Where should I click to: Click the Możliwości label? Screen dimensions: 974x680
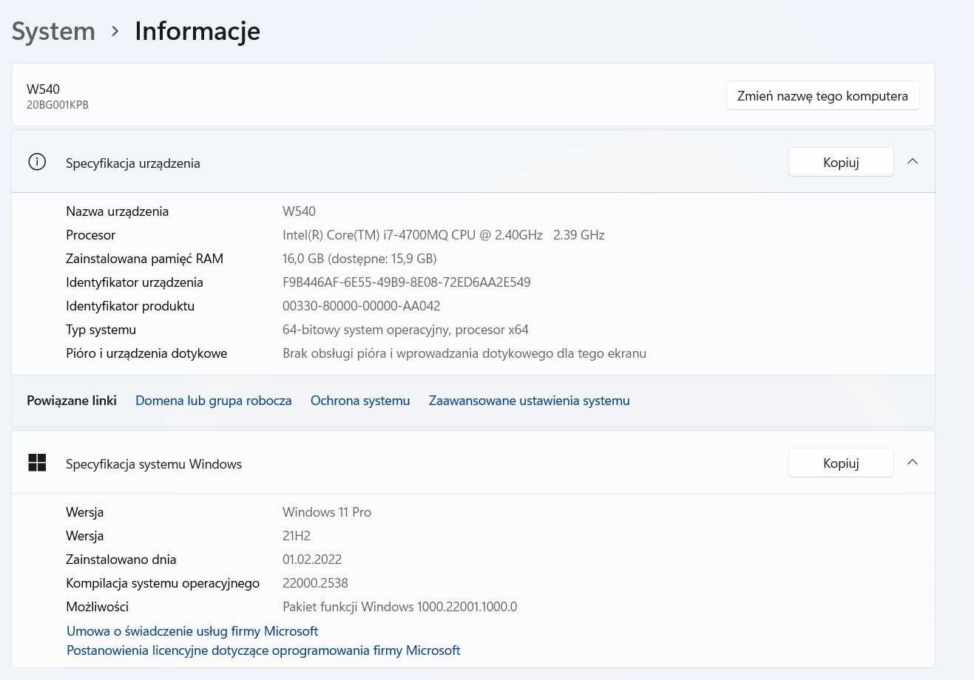click(x=98, y=607)
